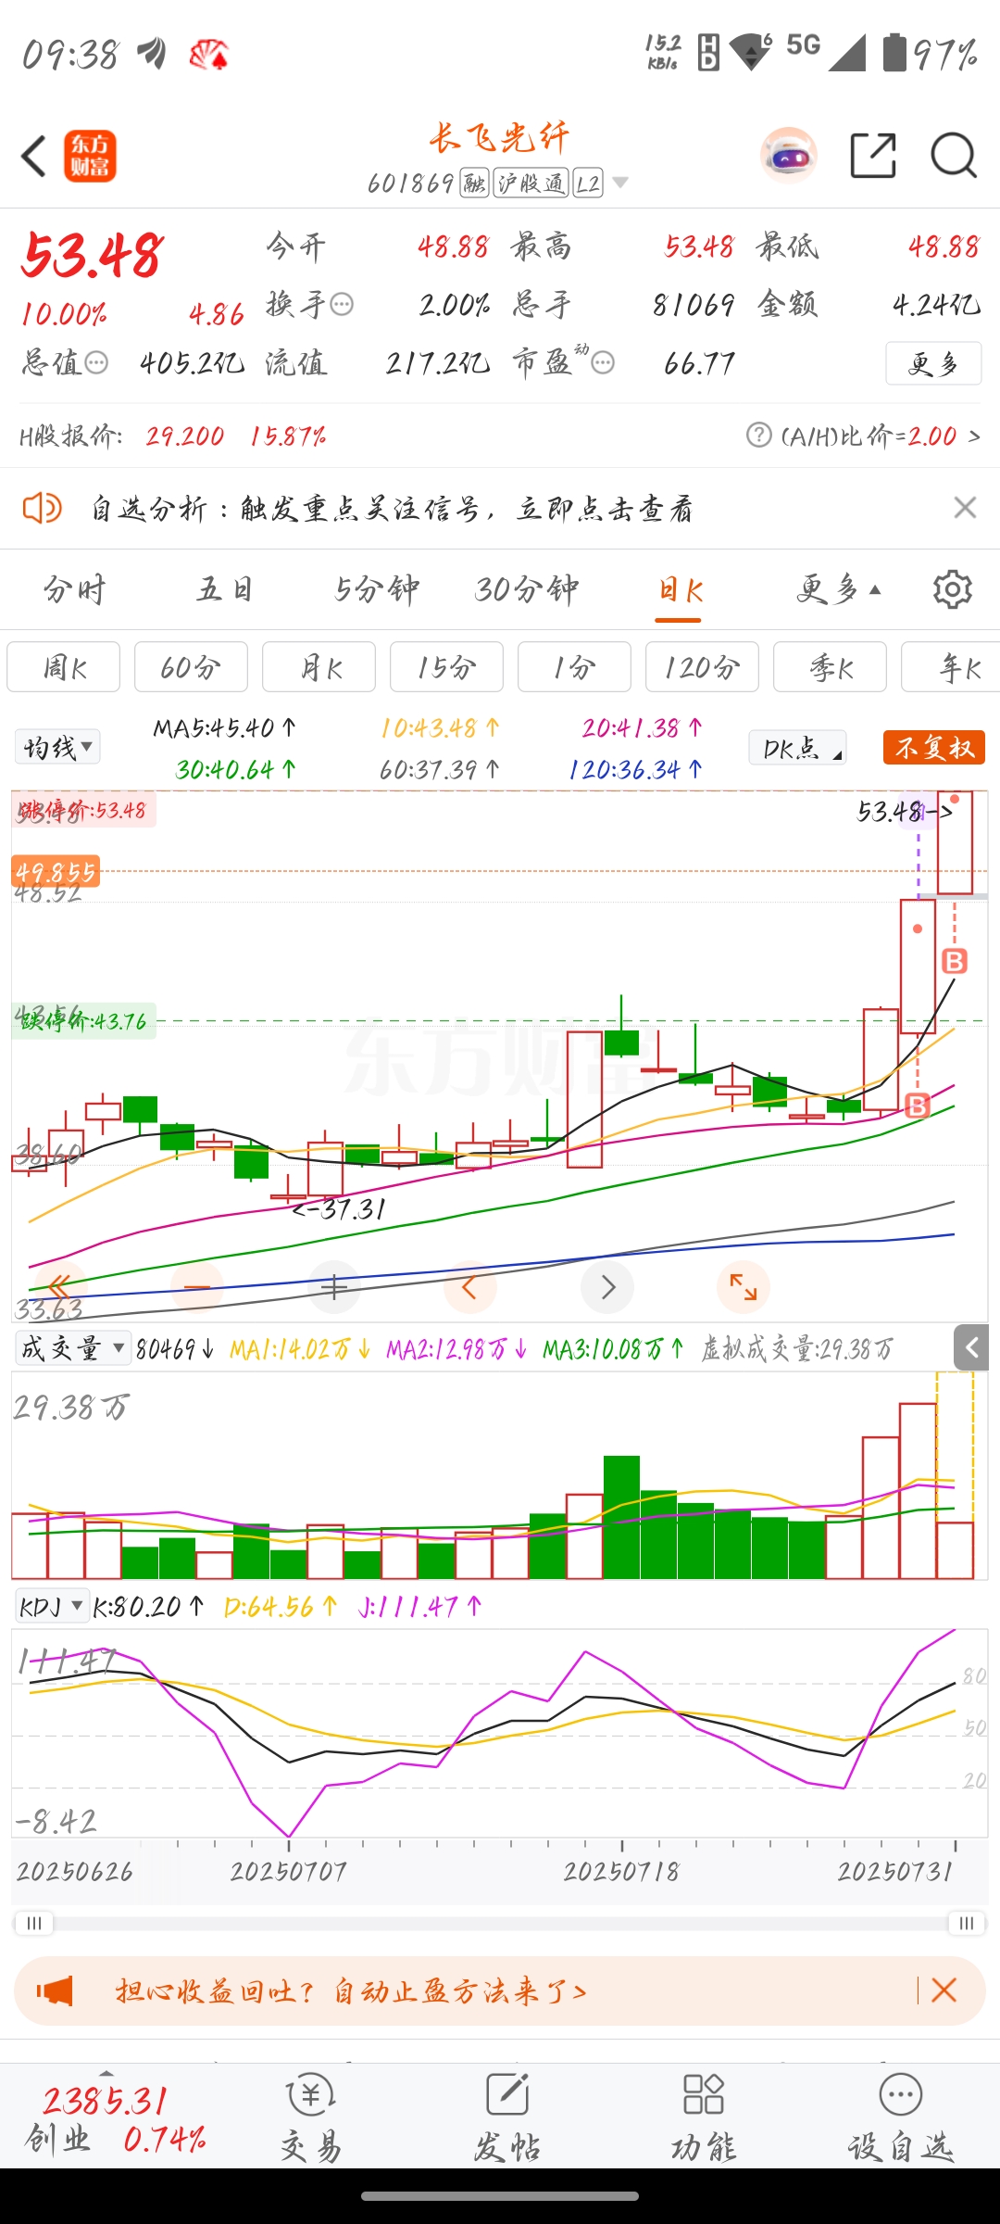
Task: Choose 季K period
Action: coord(830,666)
